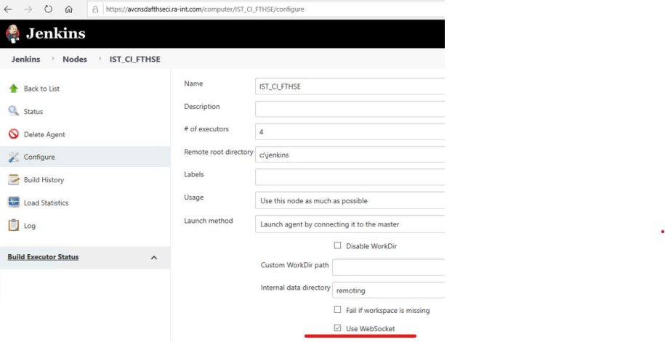Reload the page with browser refresh icon

click(48, 9)
